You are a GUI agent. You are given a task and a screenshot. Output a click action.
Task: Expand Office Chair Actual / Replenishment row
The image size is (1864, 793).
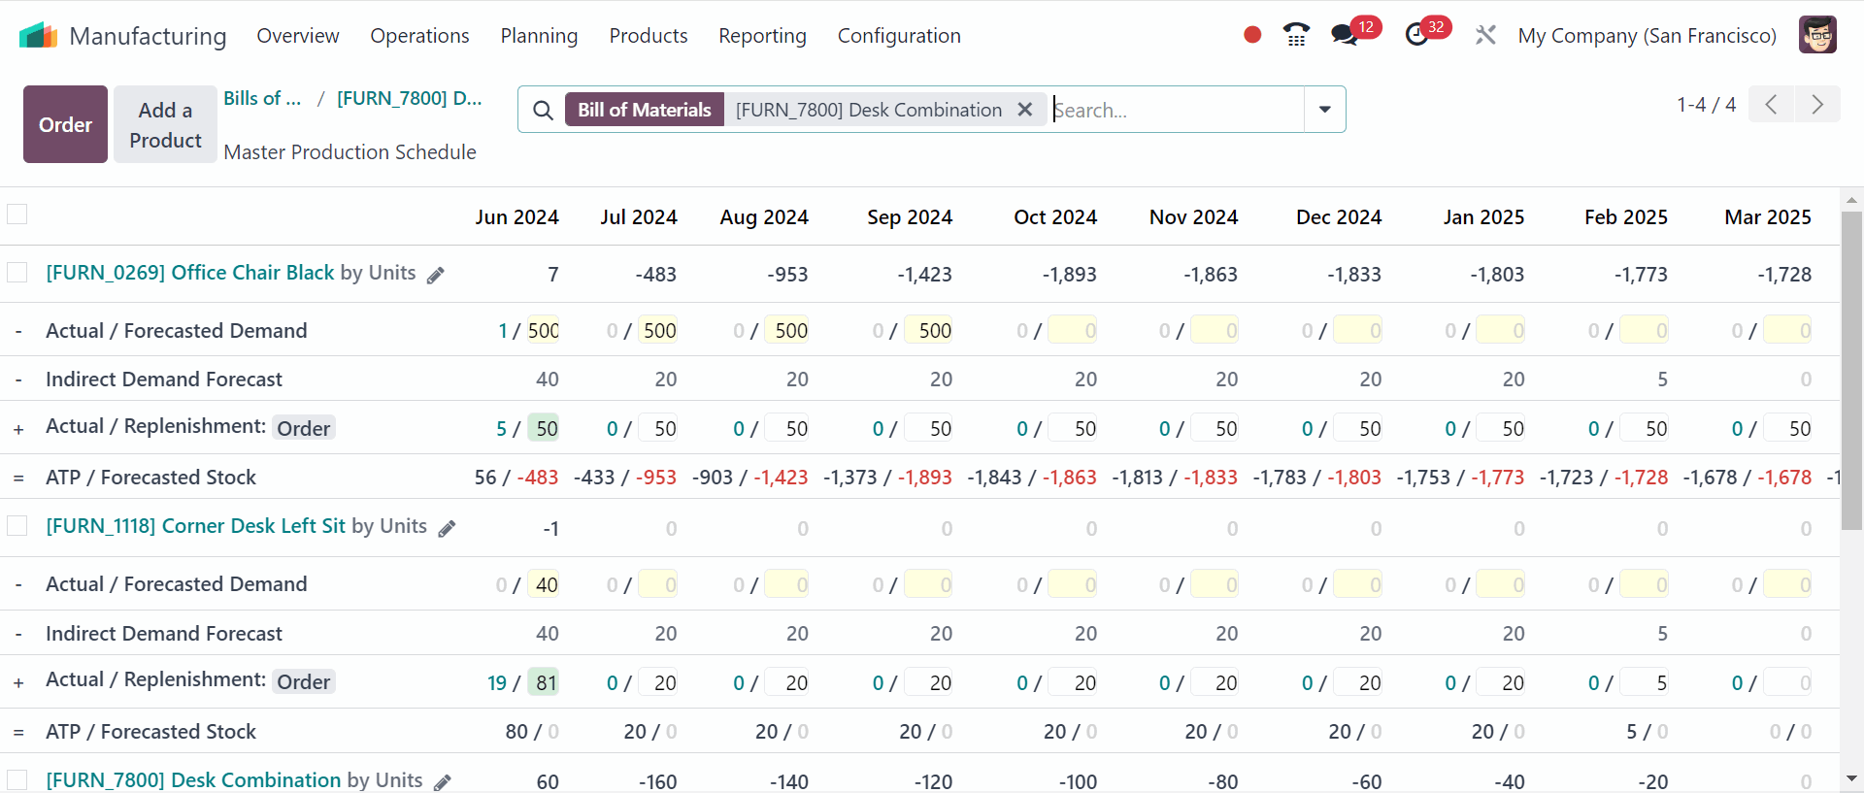point(18,429)
